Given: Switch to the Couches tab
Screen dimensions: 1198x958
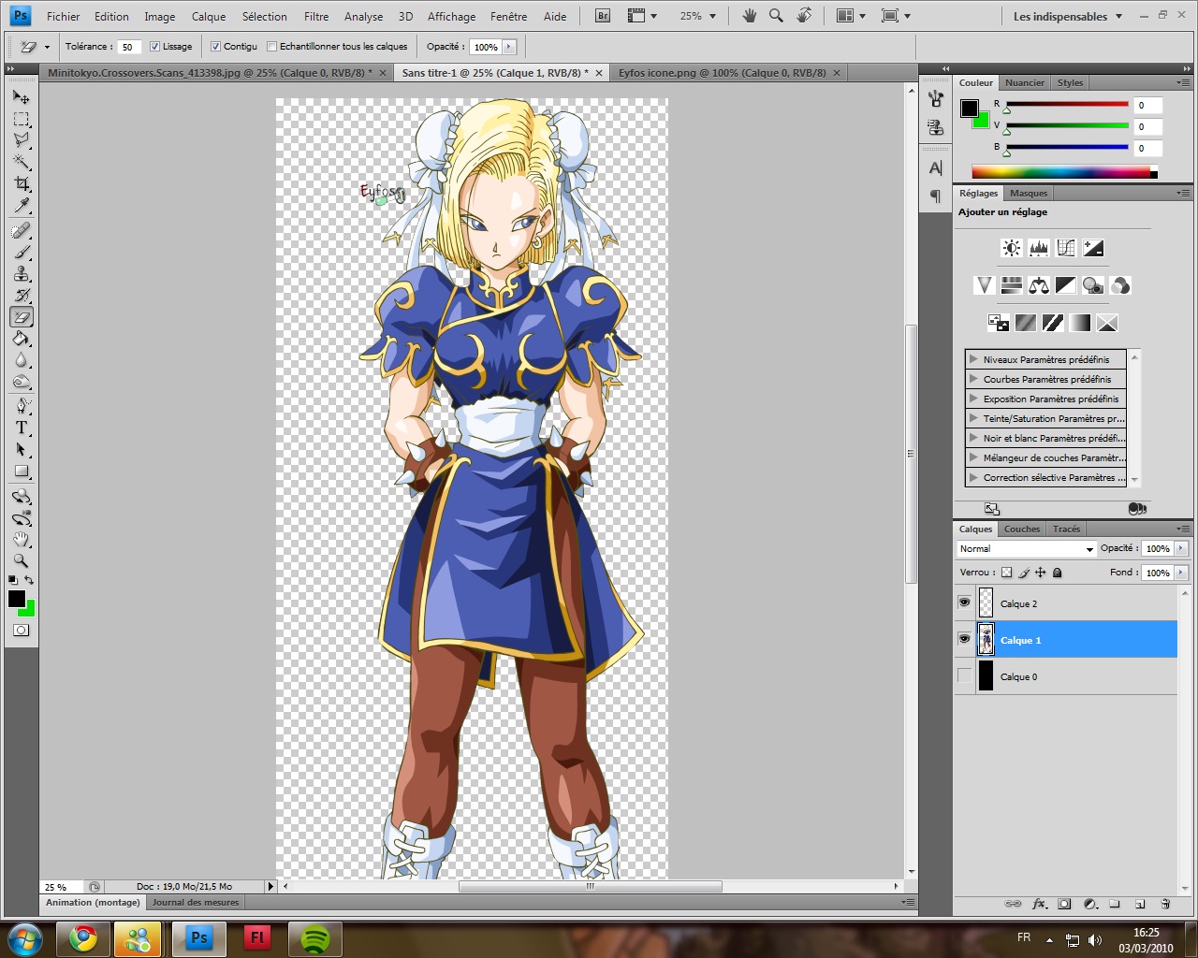Looking at the screenshot, I should [1022, 529].
